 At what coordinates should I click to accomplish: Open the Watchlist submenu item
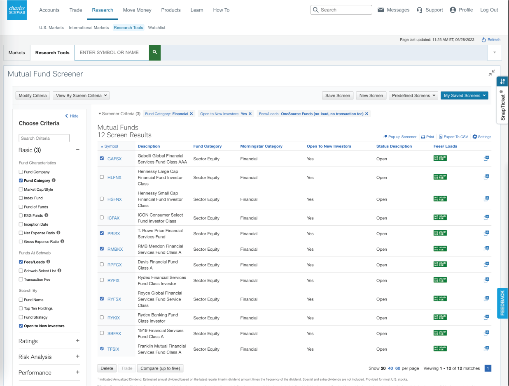tap(156, 28)
